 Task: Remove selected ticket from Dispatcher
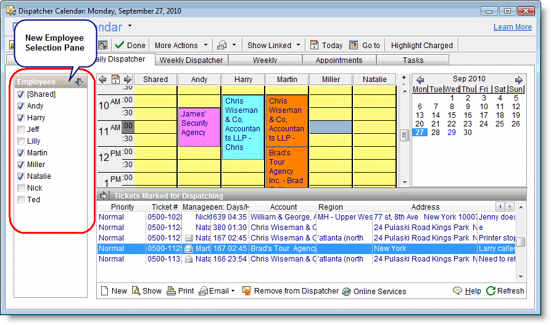[291, 291]
